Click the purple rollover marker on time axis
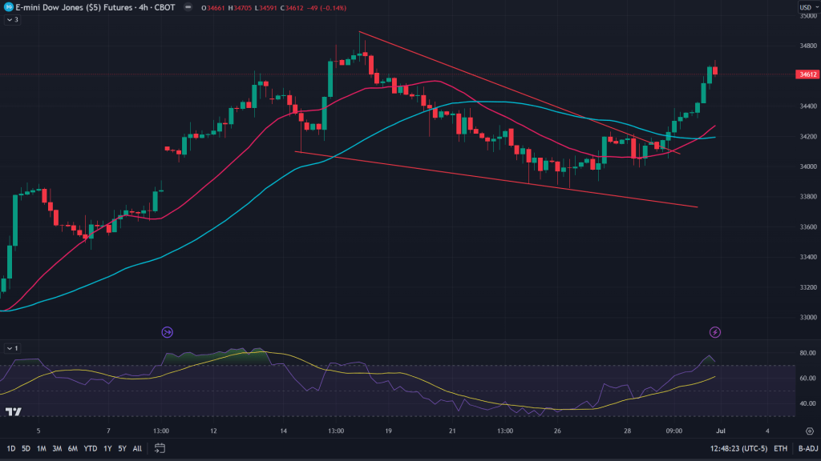The height and width of the screenshot is (461, 821). point(168,332)
